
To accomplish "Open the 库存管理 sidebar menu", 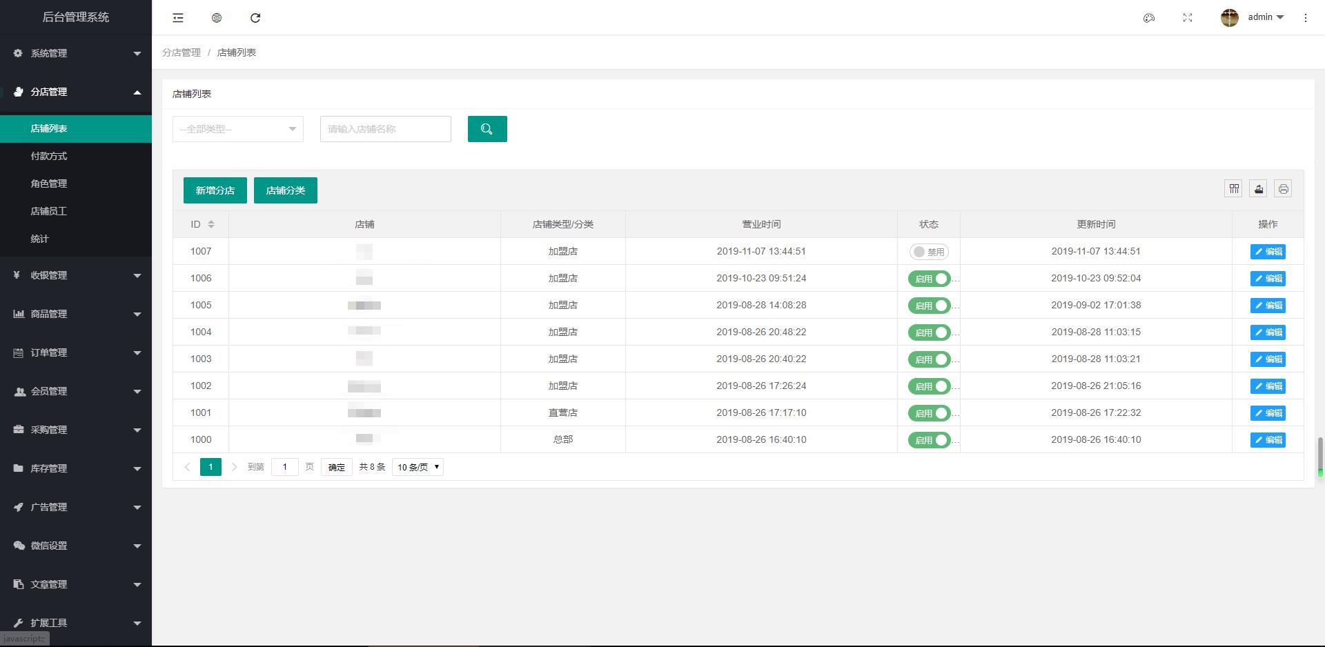I will [x=76, y=468].
